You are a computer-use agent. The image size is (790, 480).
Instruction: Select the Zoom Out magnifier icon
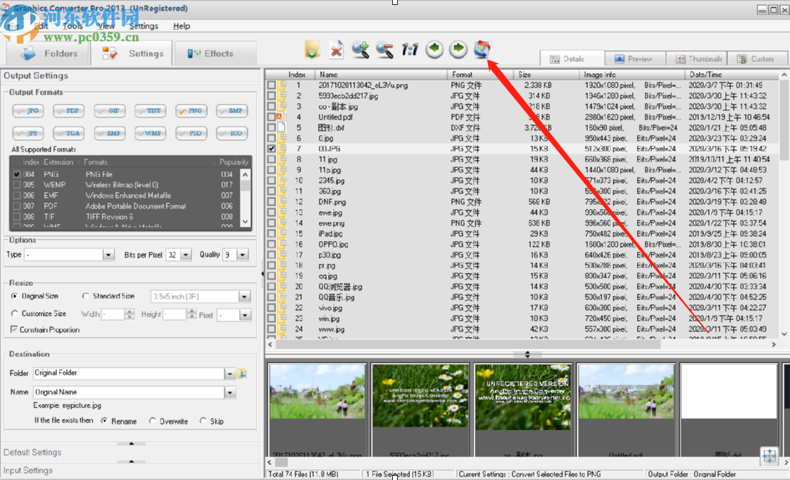coord(384,49)
